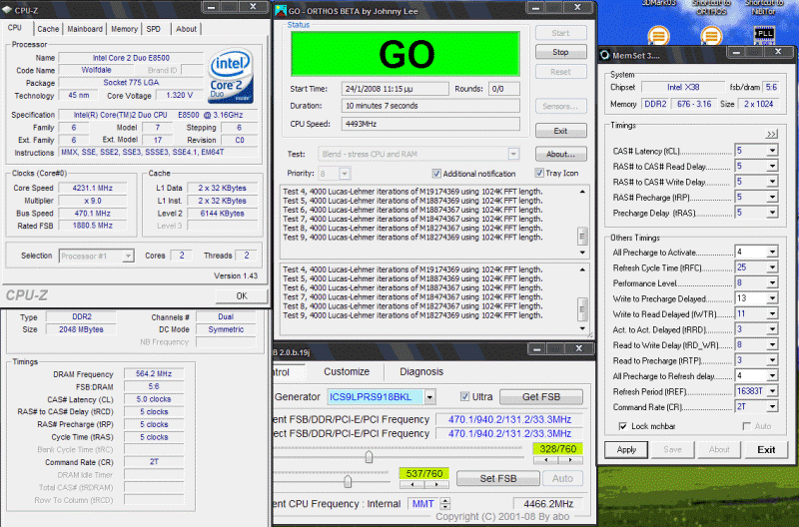This screenshot has height=527, width=799.
Task: Click the upper FSB slider thumb in SetFSB
Action: pyautogui.click(x=369, y=457)
